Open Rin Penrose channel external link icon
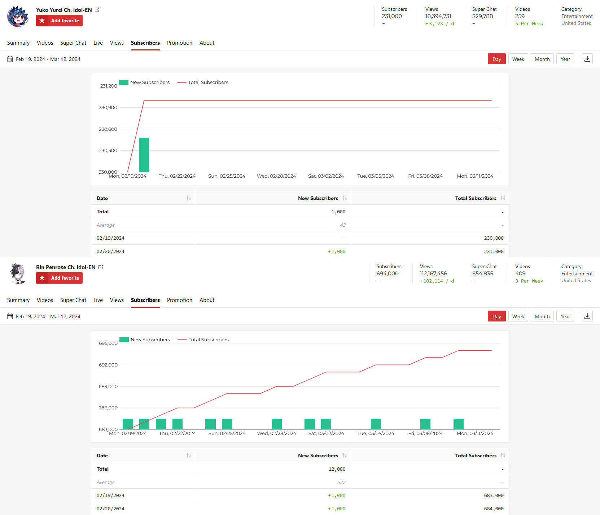600x515 pixels. pyautogui.click(x=101, y=267)
